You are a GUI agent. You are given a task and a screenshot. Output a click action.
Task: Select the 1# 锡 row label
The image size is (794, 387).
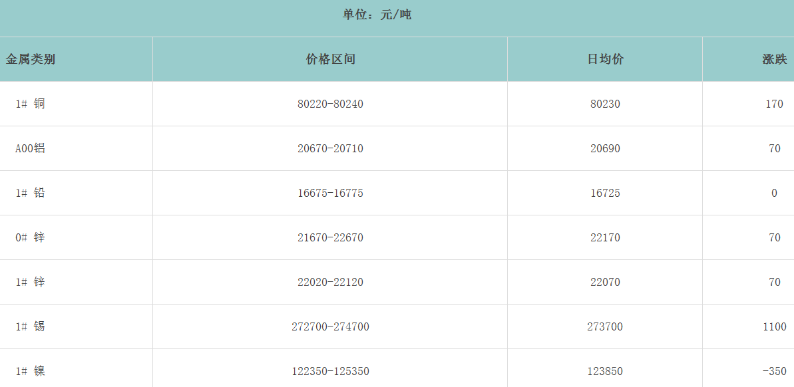pyautogui.click(x=31, y=326)
